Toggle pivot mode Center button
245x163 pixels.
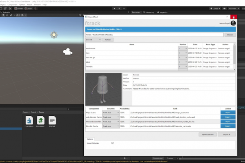(x=19, y=9)
